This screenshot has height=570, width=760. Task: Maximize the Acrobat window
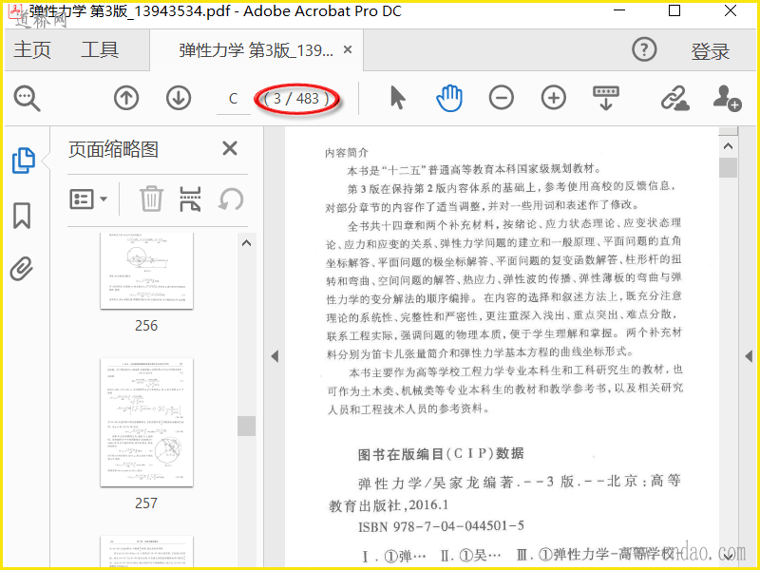pyautogui.click(x=674, y=10)
